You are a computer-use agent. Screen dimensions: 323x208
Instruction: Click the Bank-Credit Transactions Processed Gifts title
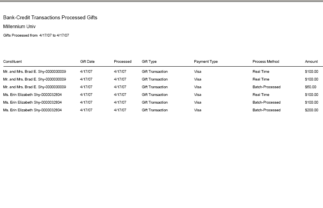coord(50,17)
